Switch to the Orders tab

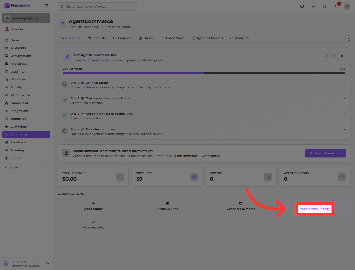click(146, 38)
